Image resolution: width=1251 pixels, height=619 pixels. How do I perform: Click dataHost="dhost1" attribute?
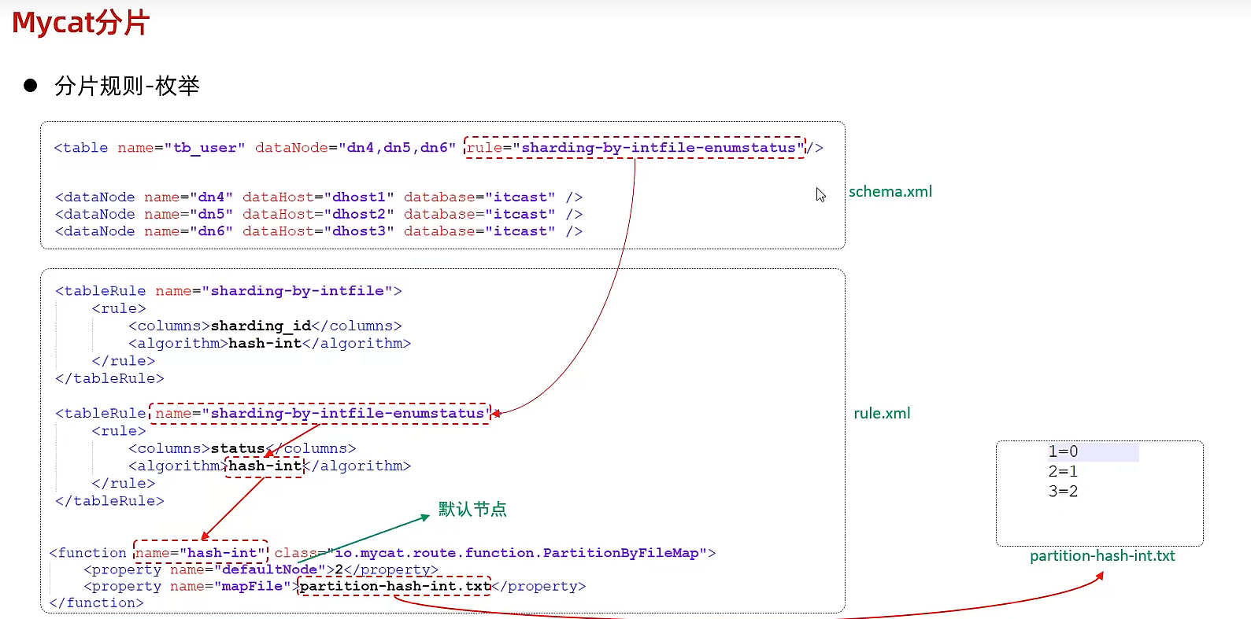point(318,197)
